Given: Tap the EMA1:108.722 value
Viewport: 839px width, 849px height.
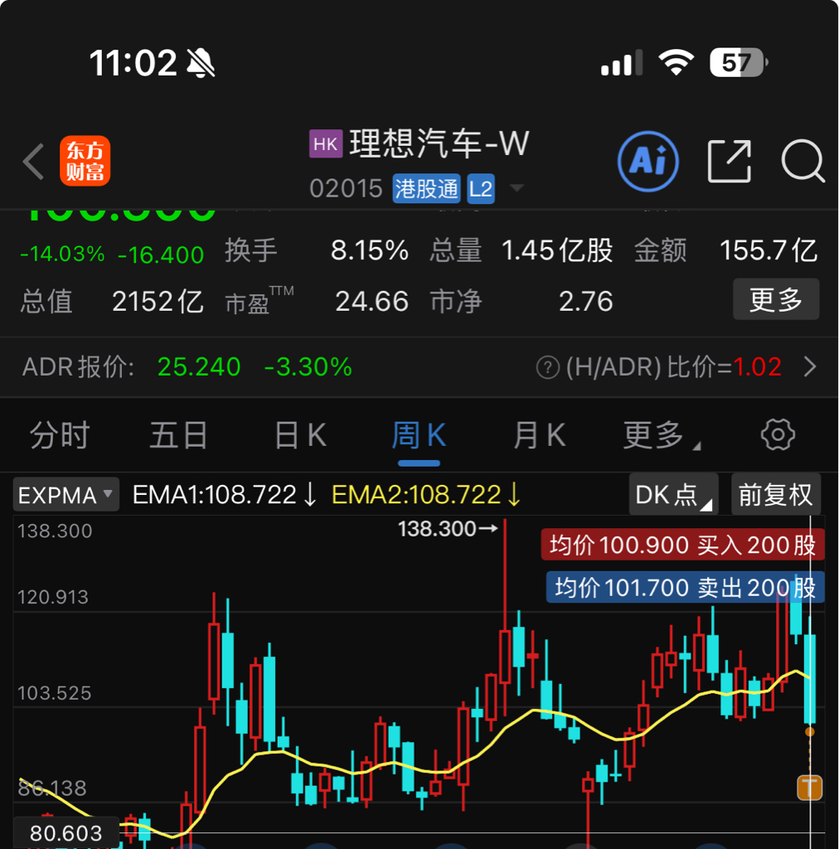Looking at the screenshot, I should tap(225, 494).
